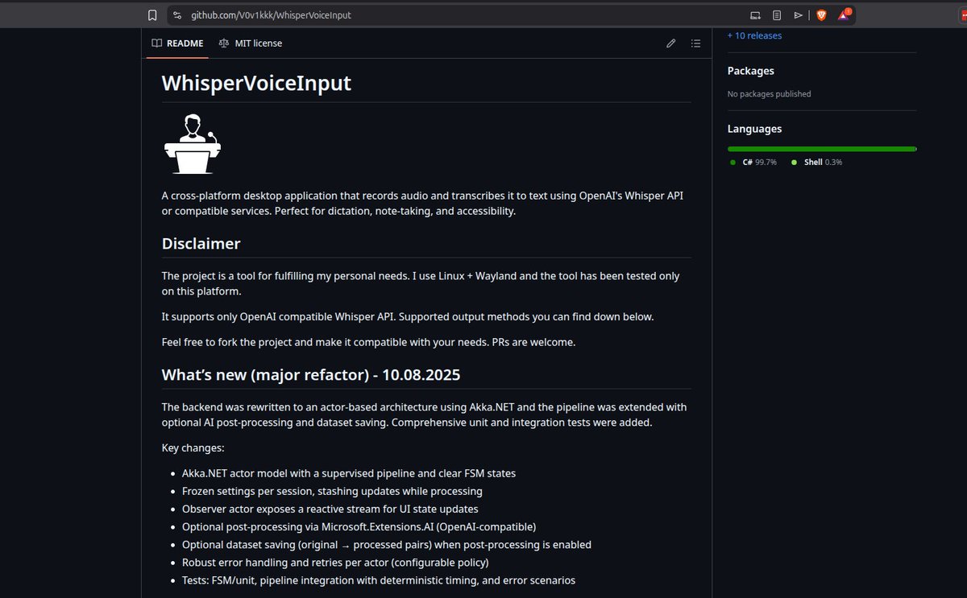Switch to the MIT license tab
Image resolution: width=967 pixels, height=598 pixels.
click(x=250, y=43)
